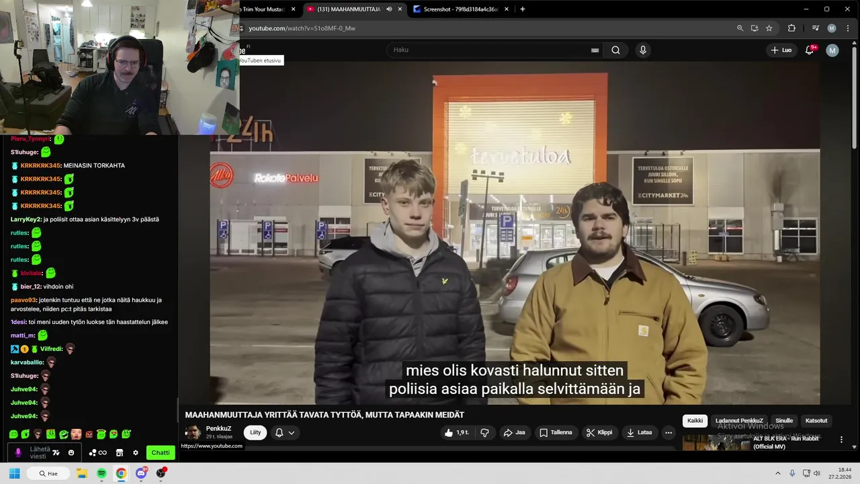Share the video using Jaa

tap(514, 432)
